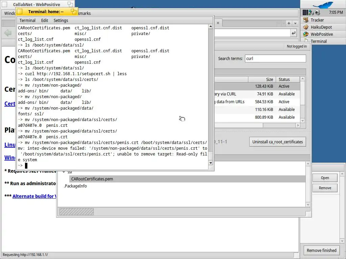The image size is (346, 259).
Task: Collapse the ssl folder in package contents
Action: (64, 172)
